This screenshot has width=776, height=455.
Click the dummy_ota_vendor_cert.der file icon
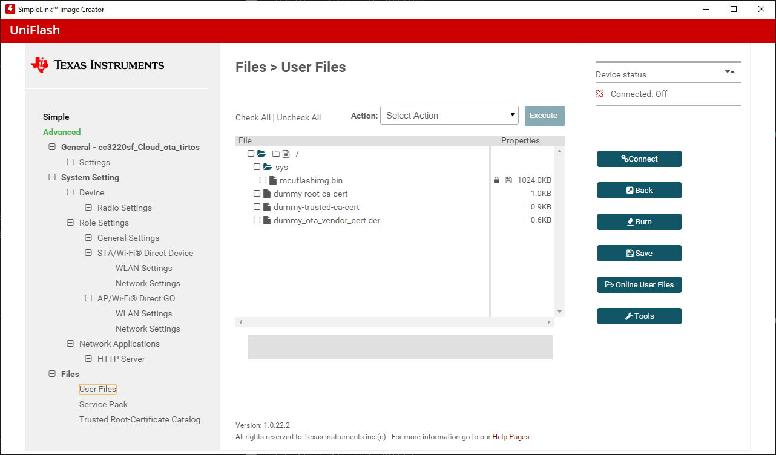[x=266, y=220]
